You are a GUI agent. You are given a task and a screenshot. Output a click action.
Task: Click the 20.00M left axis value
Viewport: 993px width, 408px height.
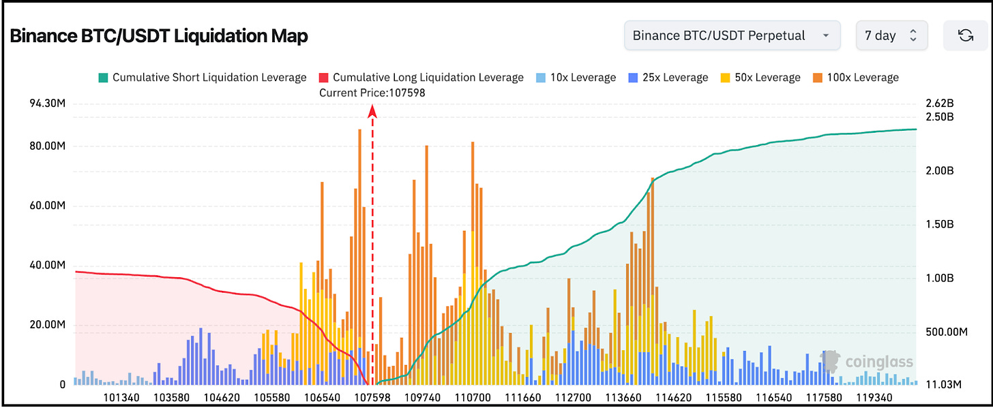pyautogui.click(x=46, y=325)
